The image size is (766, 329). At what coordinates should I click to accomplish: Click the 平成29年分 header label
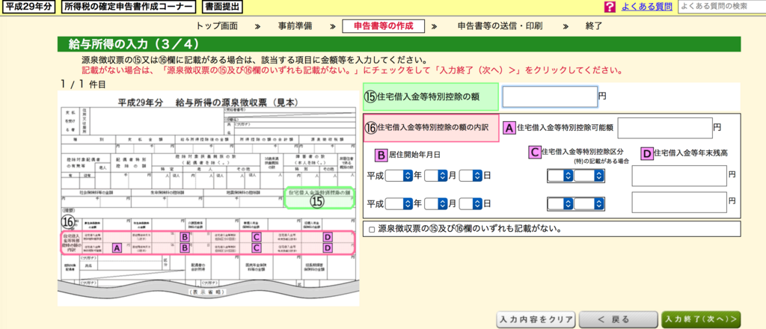click(x=29, y=7)
